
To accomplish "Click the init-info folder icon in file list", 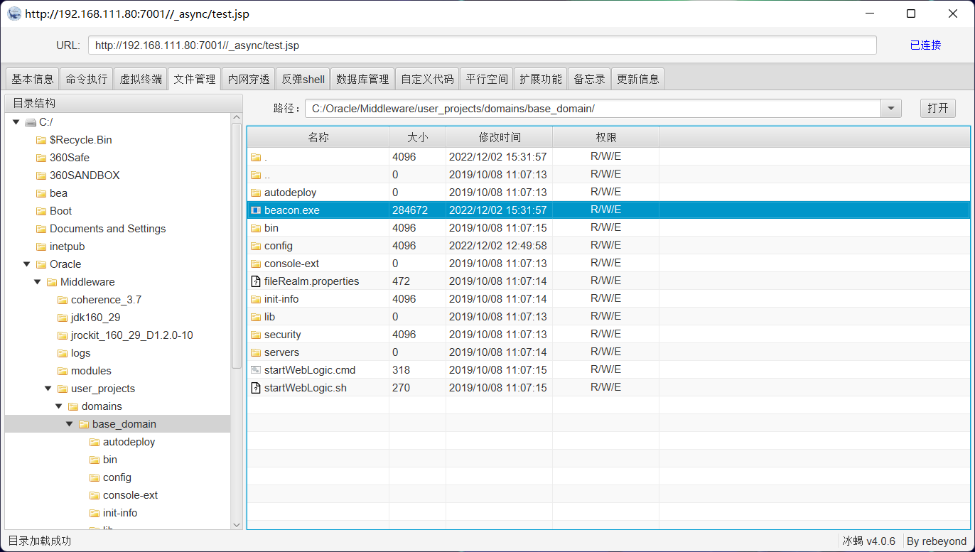I will pos(256,299).
